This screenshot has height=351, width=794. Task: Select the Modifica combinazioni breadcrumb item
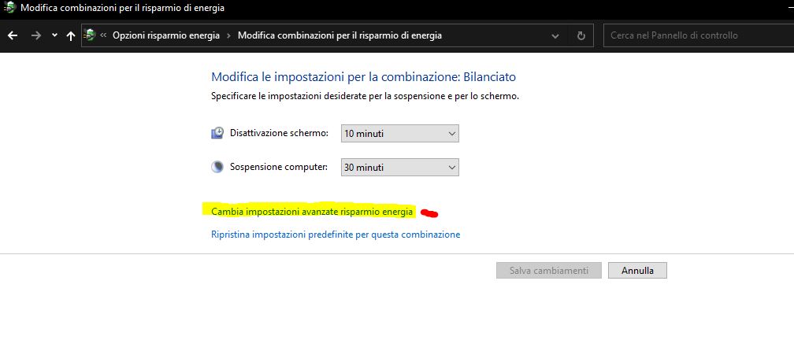pos(339,35)
